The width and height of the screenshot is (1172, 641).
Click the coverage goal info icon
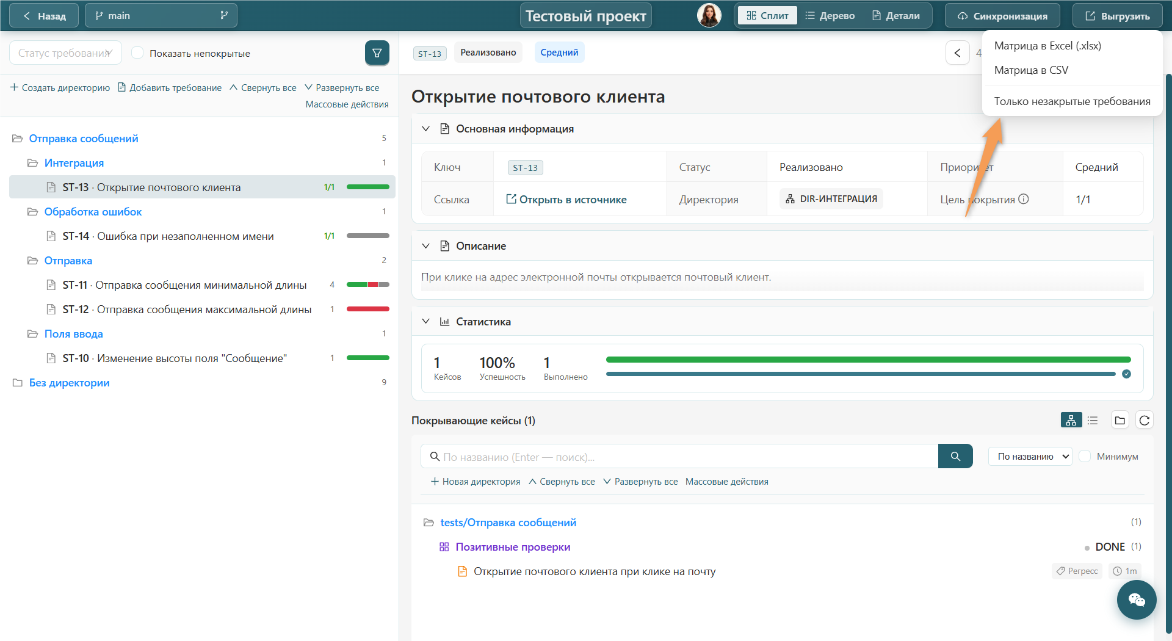click(1024, 199)
